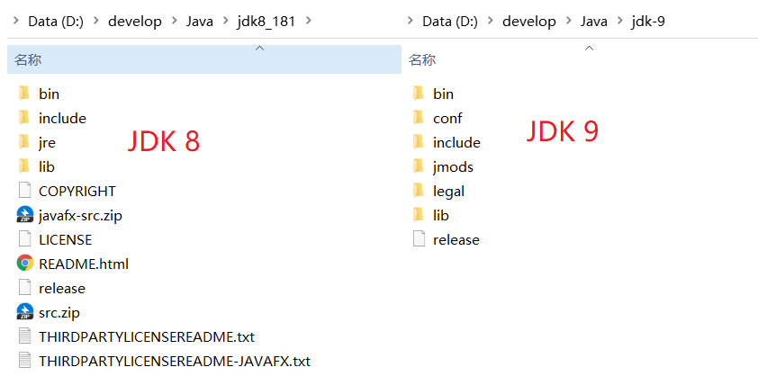The height and width of the screenshot is (385, 758).
Task: Go to Data (D:) in left breadcrumb
Action: click(56, 22)
